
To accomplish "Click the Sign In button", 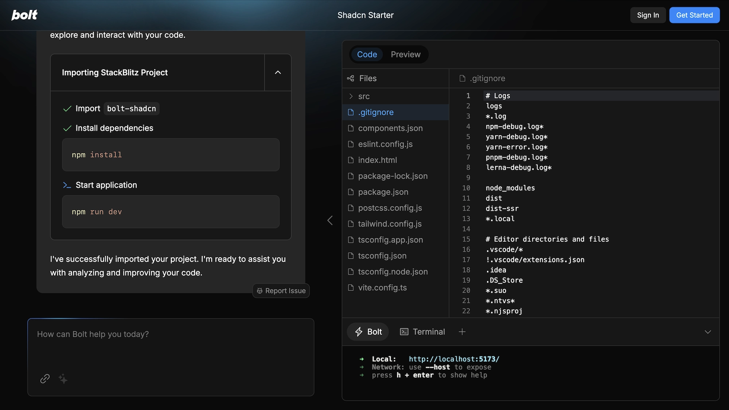I will click(x=648, y=15).
